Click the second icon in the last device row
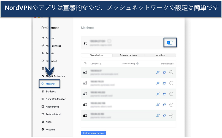 (164, 115)
